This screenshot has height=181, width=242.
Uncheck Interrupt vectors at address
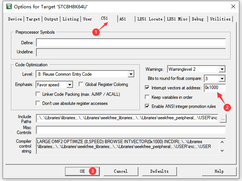(147, 87)
